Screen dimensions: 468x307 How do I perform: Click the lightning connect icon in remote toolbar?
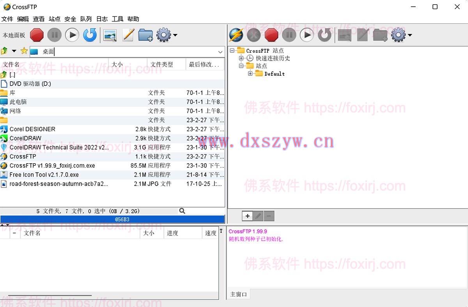236,35
